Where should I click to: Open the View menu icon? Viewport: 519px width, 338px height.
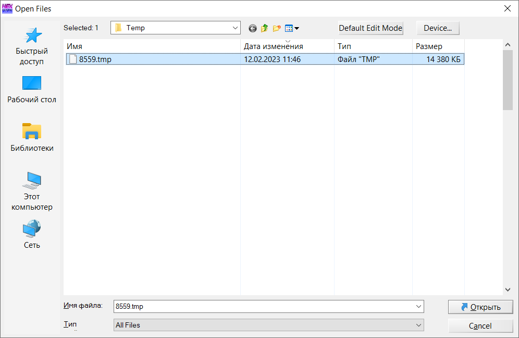[291, 28]
